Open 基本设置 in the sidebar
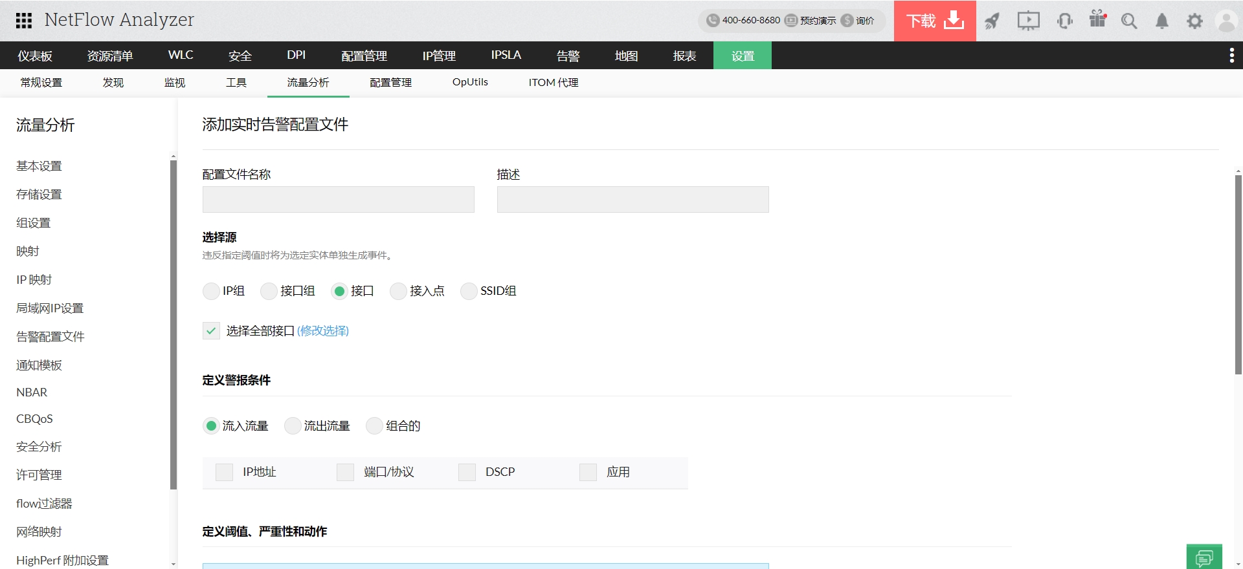The image size is (1243, 569). (x=39, y=166)
